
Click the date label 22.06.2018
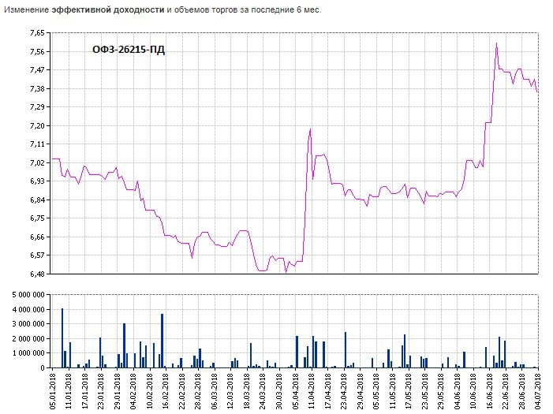tap(506, 392)
